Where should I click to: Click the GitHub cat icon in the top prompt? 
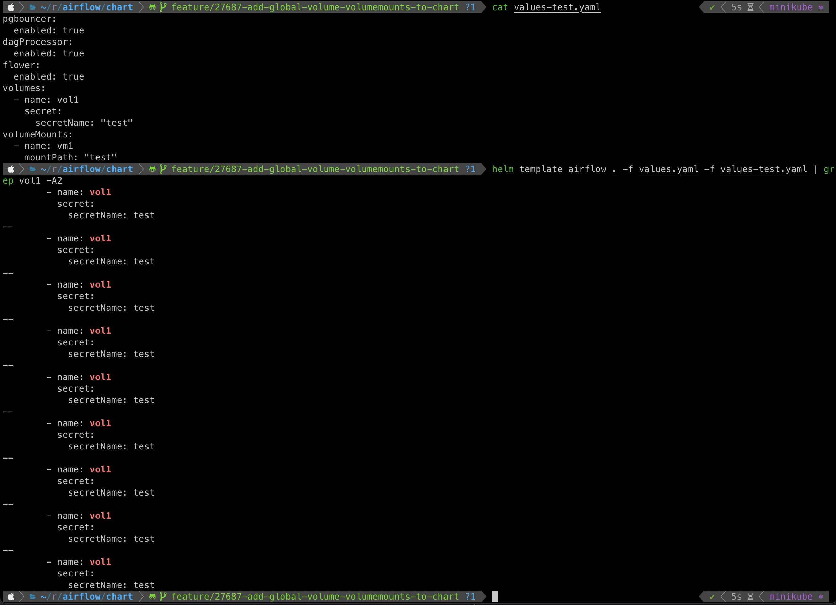(x=152, y=7)
